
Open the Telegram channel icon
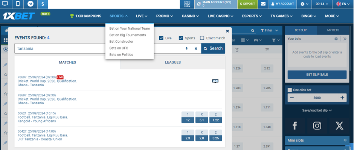point(31,4)
